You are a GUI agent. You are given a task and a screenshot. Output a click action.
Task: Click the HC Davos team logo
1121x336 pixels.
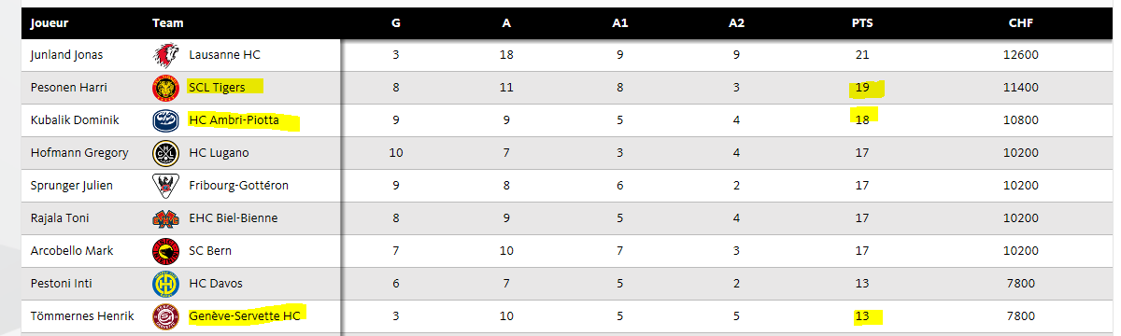tap(165, 284)
